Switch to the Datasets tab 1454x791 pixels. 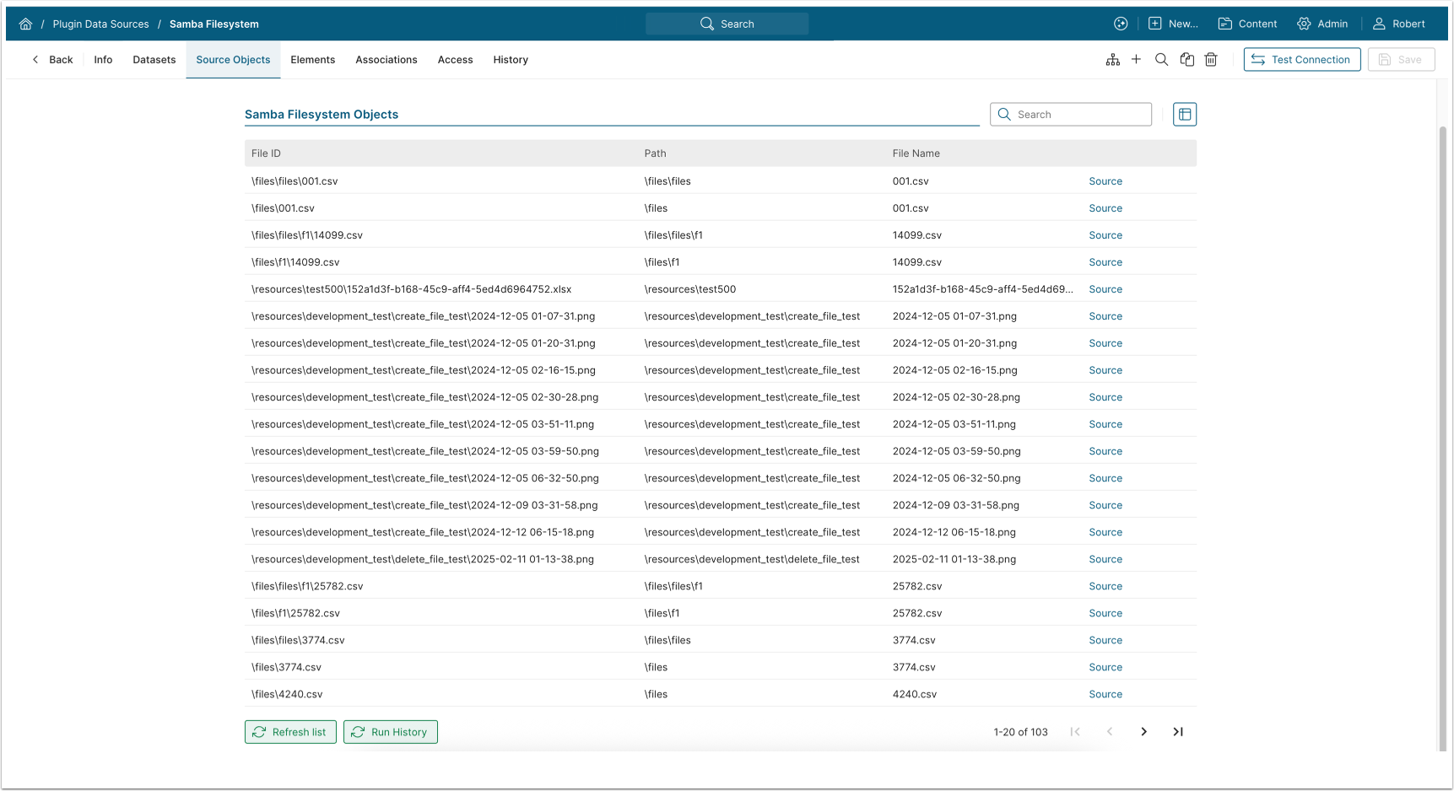point(154,60)
